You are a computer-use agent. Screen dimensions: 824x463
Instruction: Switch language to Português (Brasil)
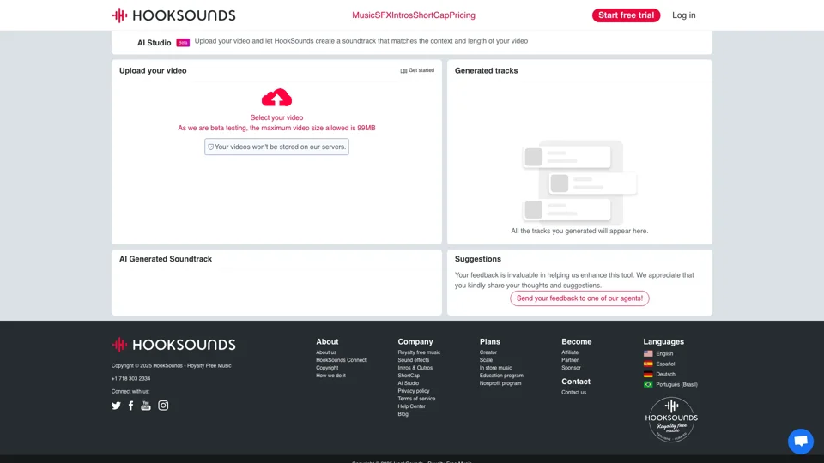(676, 384)
